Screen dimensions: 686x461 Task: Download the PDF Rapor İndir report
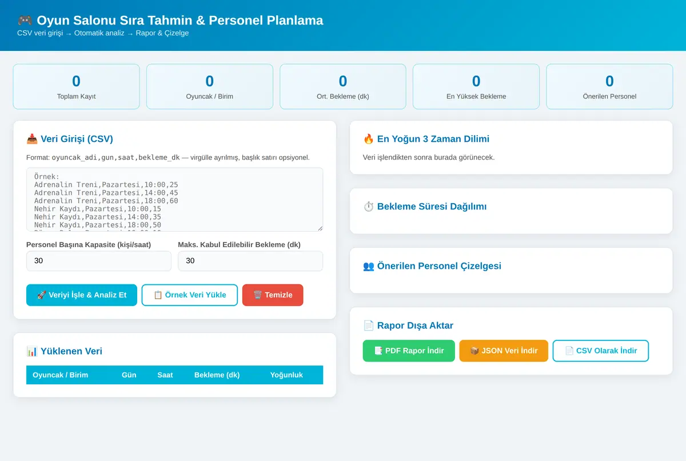[x=409, y=351]
